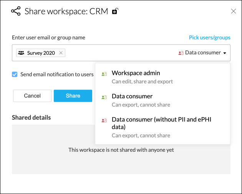Click the Share button
The width and height of the screenshot is (242, 194).
[x=73, y=96]
